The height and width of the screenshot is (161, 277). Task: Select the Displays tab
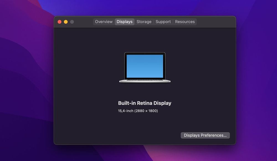[x=125, y=22]
